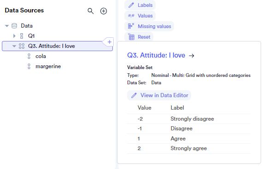Click the database icon next to Data
This screenshot has height=169, width=268.
click(14, 26)
